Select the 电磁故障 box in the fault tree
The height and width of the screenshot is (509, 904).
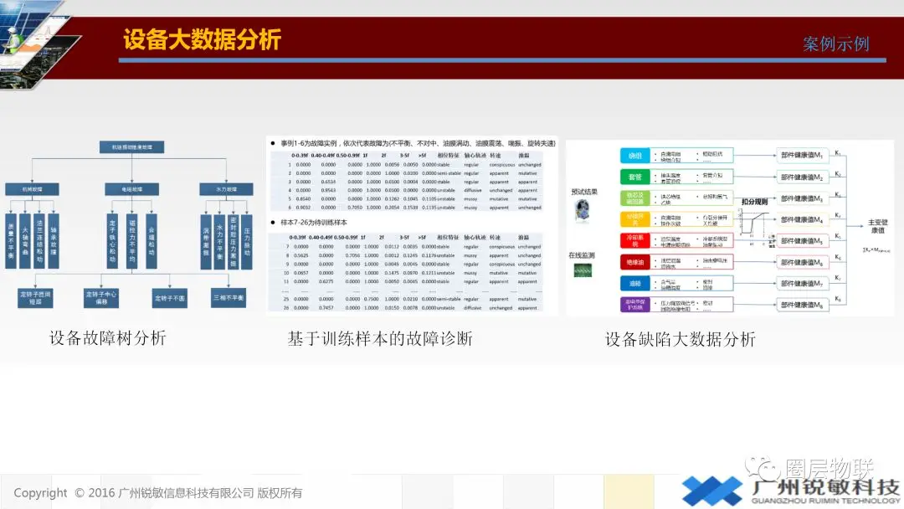click(x=132, y=189)
